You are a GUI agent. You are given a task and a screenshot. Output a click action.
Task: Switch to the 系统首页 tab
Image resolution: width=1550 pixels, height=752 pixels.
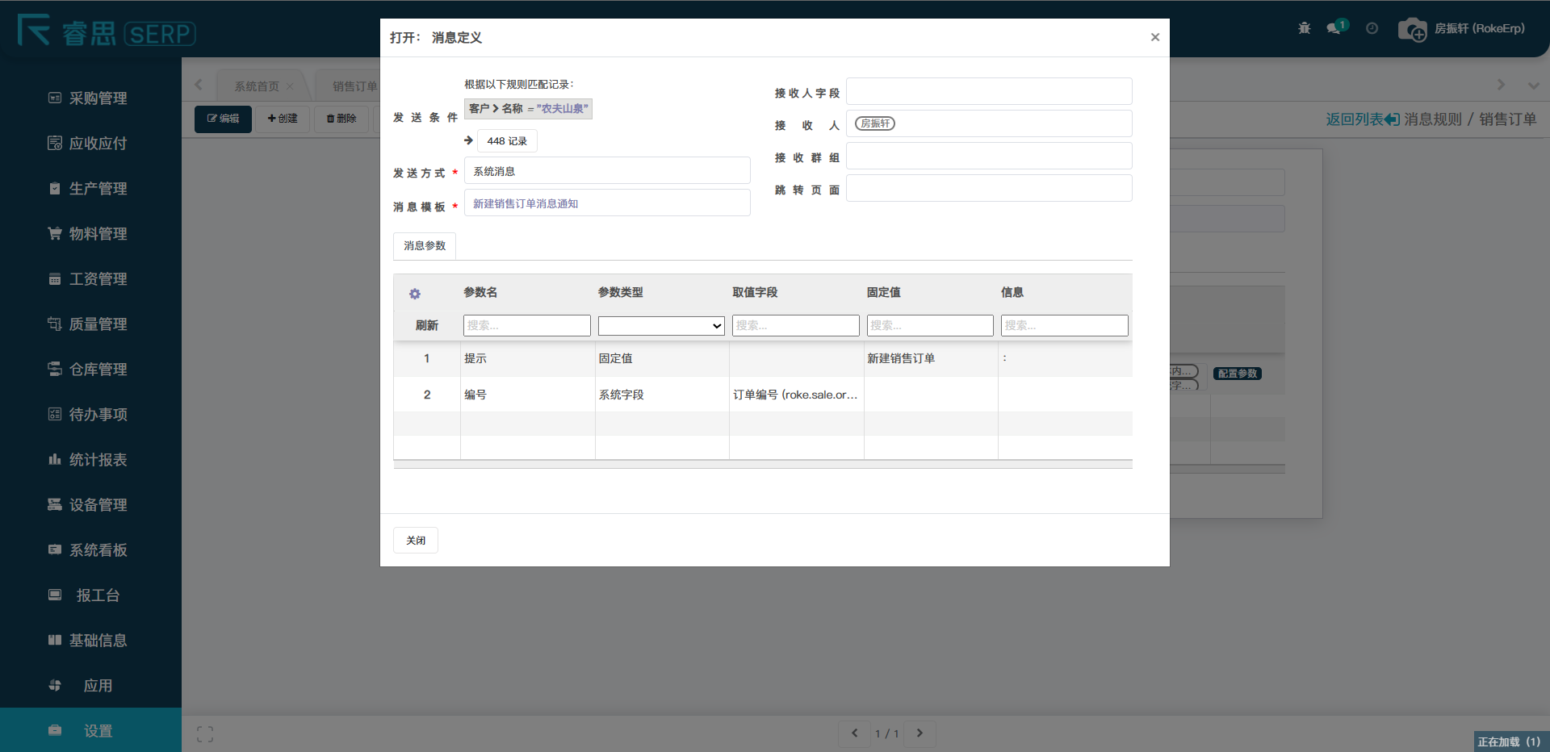point(254,85)
